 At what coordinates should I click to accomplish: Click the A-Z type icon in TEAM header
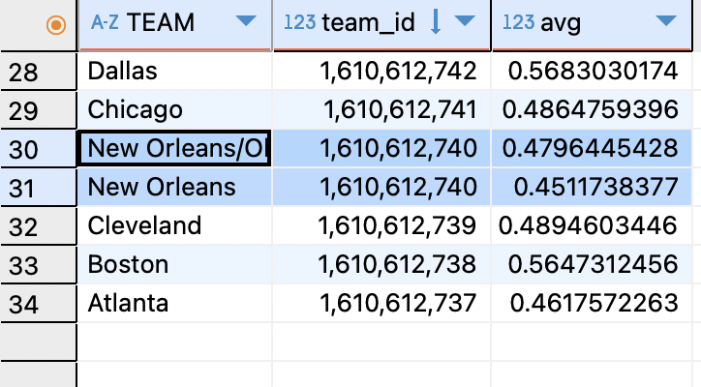(105, 22)
